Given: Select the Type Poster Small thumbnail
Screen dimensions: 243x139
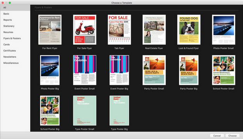Looking at the screenshot, I should click(x=85, y=111).
